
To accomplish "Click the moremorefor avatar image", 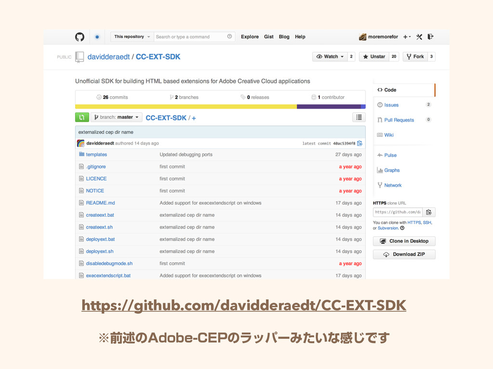I will click(x=363, y=37).
